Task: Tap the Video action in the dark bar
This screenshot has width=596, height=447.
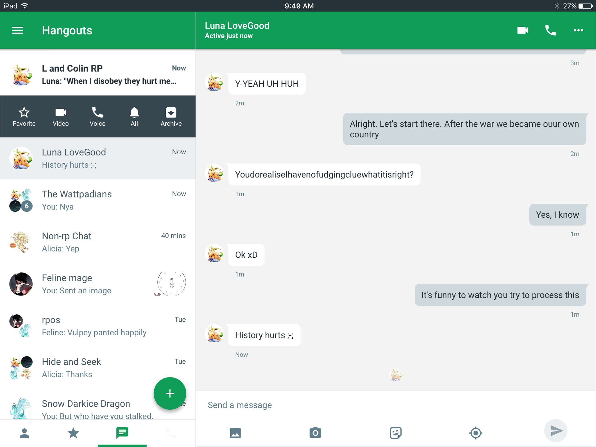Action: 61,117
